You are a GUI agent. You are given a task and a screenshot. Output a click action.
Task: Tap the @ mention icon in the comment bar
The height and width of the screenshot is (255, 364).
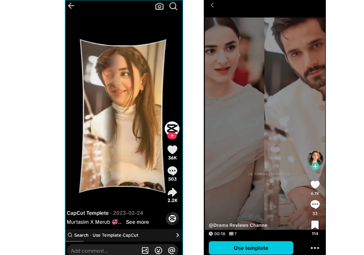point(172,250)
